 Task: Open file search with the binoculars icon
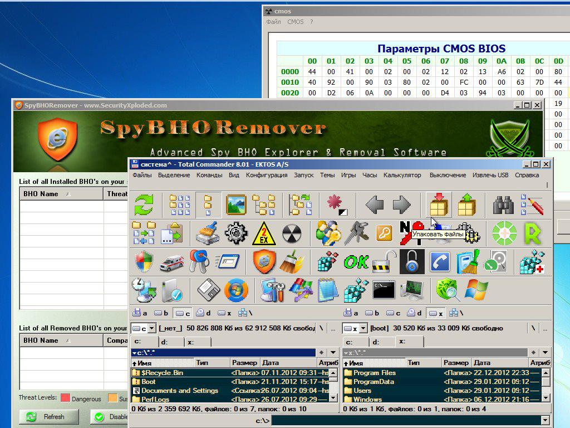point(503,205)
